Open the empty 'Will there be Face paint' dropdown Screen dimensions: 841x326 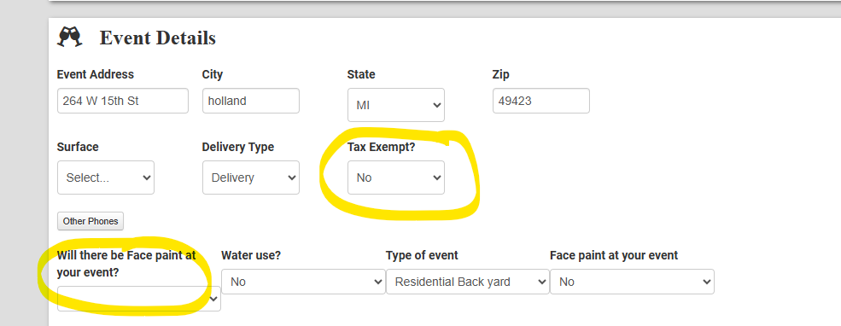point(139,299)
